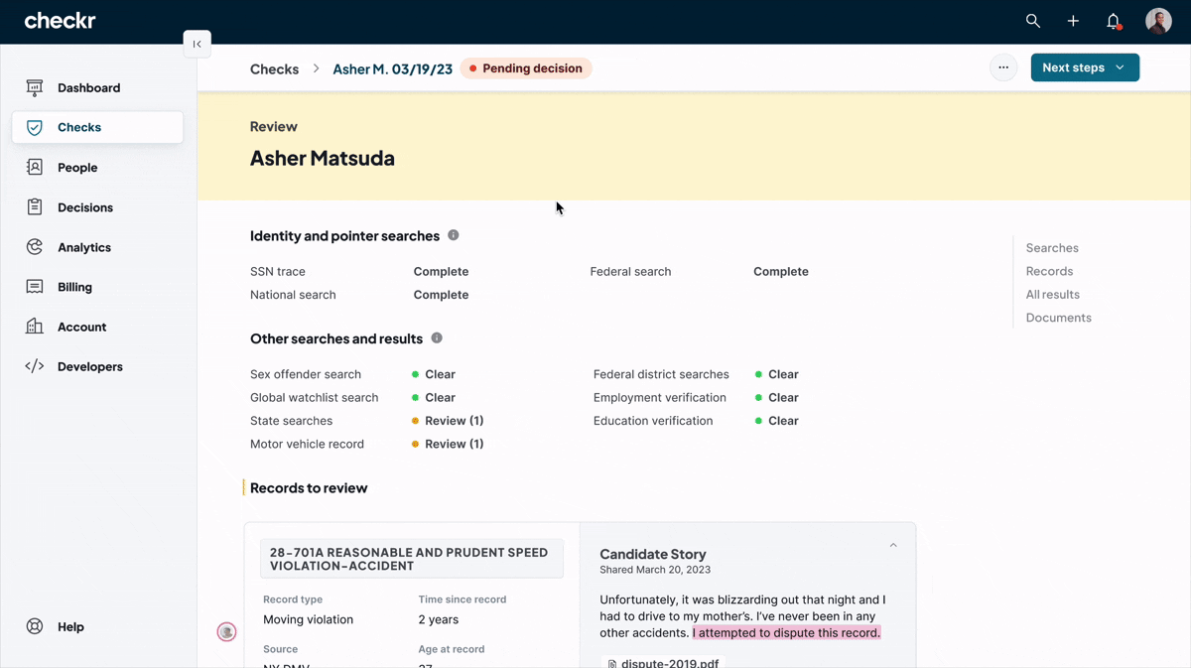The image size is (1191, 668).
Task: Open the three-dots more options menu
Action: (1003, 67)
